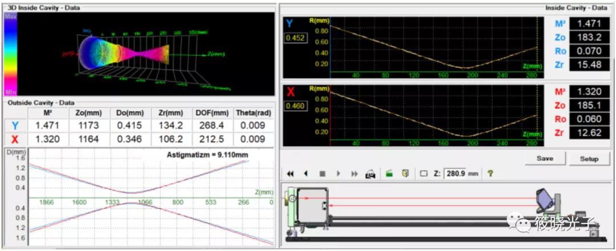Open the Setup dialog

point(589,159)
